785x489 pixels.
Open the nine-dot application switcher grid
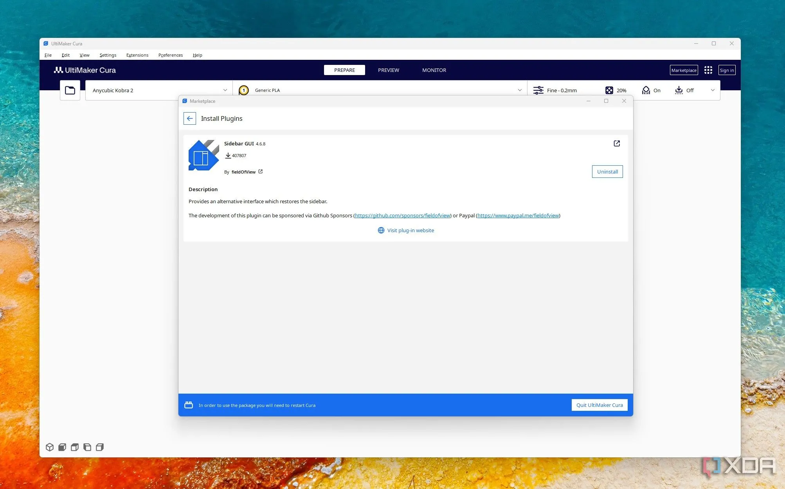pos(708,70)
